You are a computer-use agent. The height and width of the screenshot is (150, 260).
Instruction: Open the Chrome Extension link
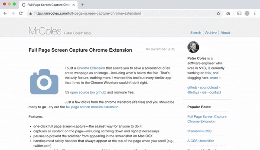pos(91,68)
